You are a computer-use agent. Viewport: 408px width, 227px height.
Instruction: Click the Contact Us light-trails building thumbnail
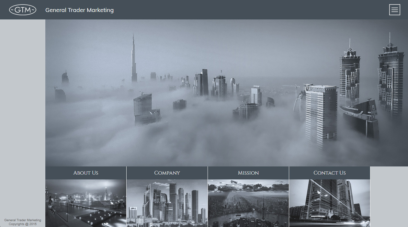330,203
